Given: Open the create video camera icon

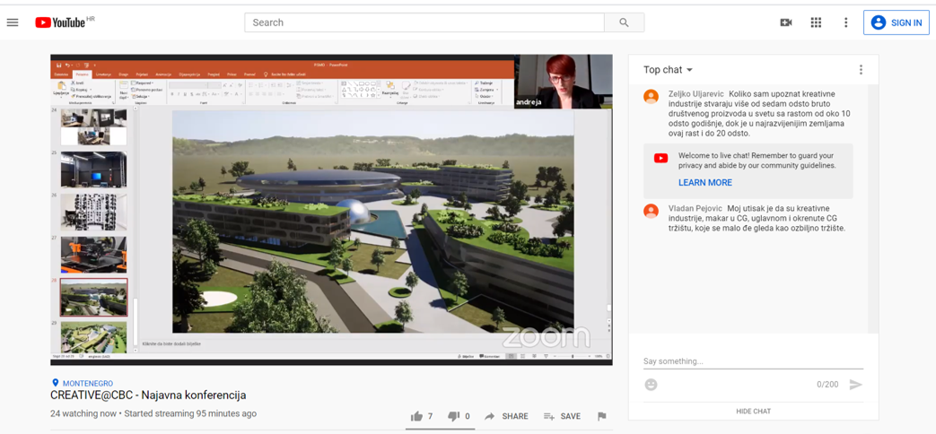Looking at the screenshot, I should tap(785, 22).
